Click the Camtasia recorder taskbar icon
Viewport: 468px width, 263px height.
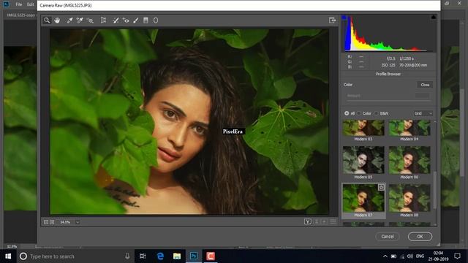(x=211, y=256)
